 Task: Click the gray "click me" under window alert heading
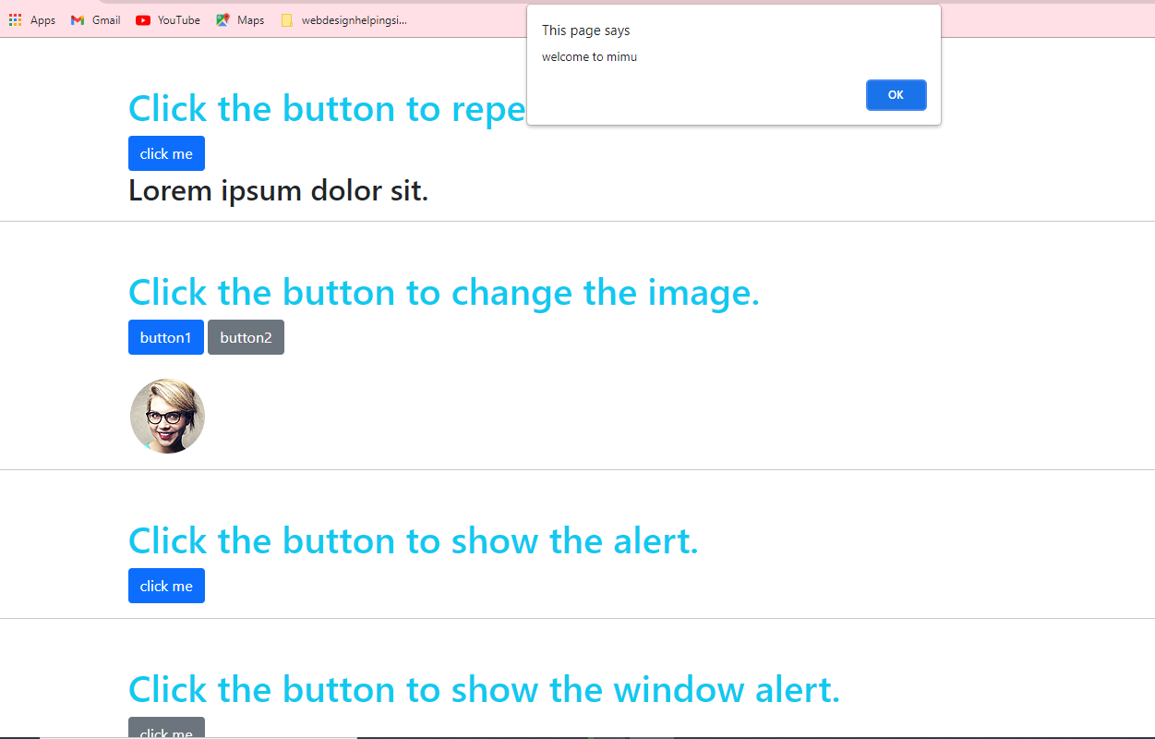[x=166, y=730]
